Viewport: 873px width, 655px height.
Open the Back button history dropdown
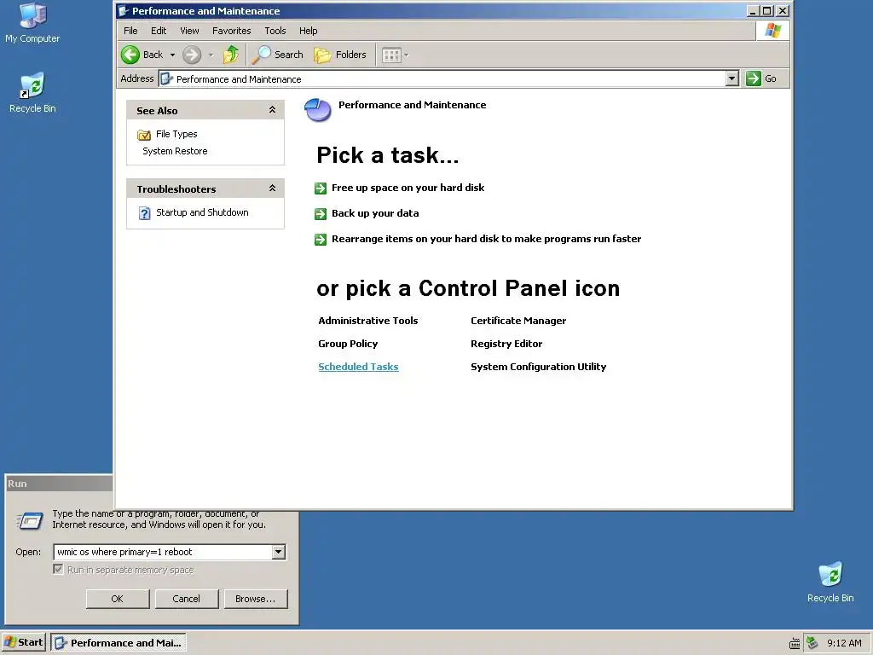pos(172,55)
